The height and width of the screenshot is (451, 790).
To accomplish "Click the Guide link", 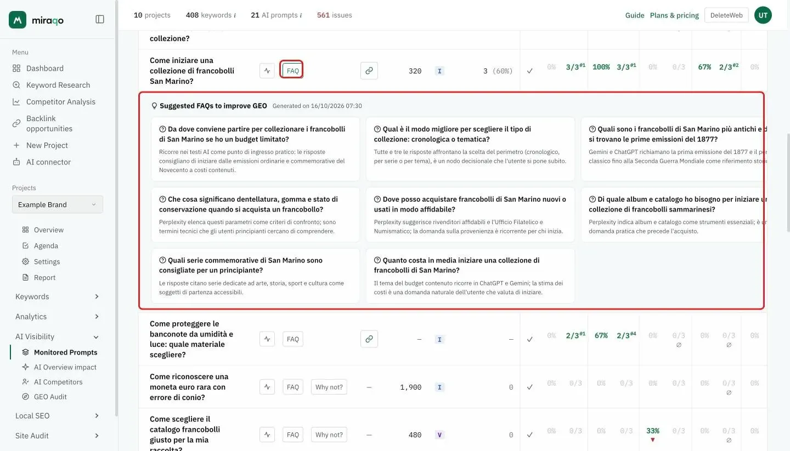I will (635, 15).
